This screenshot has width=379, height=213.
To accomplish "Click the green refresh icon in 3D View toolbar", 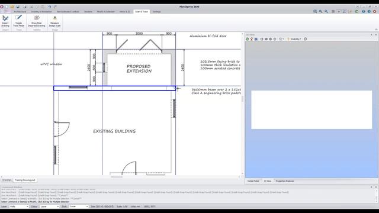I will pyautogui.click(x=248, y=39).
